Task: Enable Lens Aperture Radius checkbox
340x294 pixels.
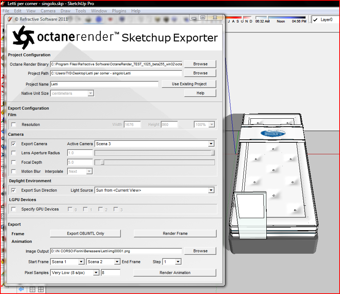Action: pos(14,153)
